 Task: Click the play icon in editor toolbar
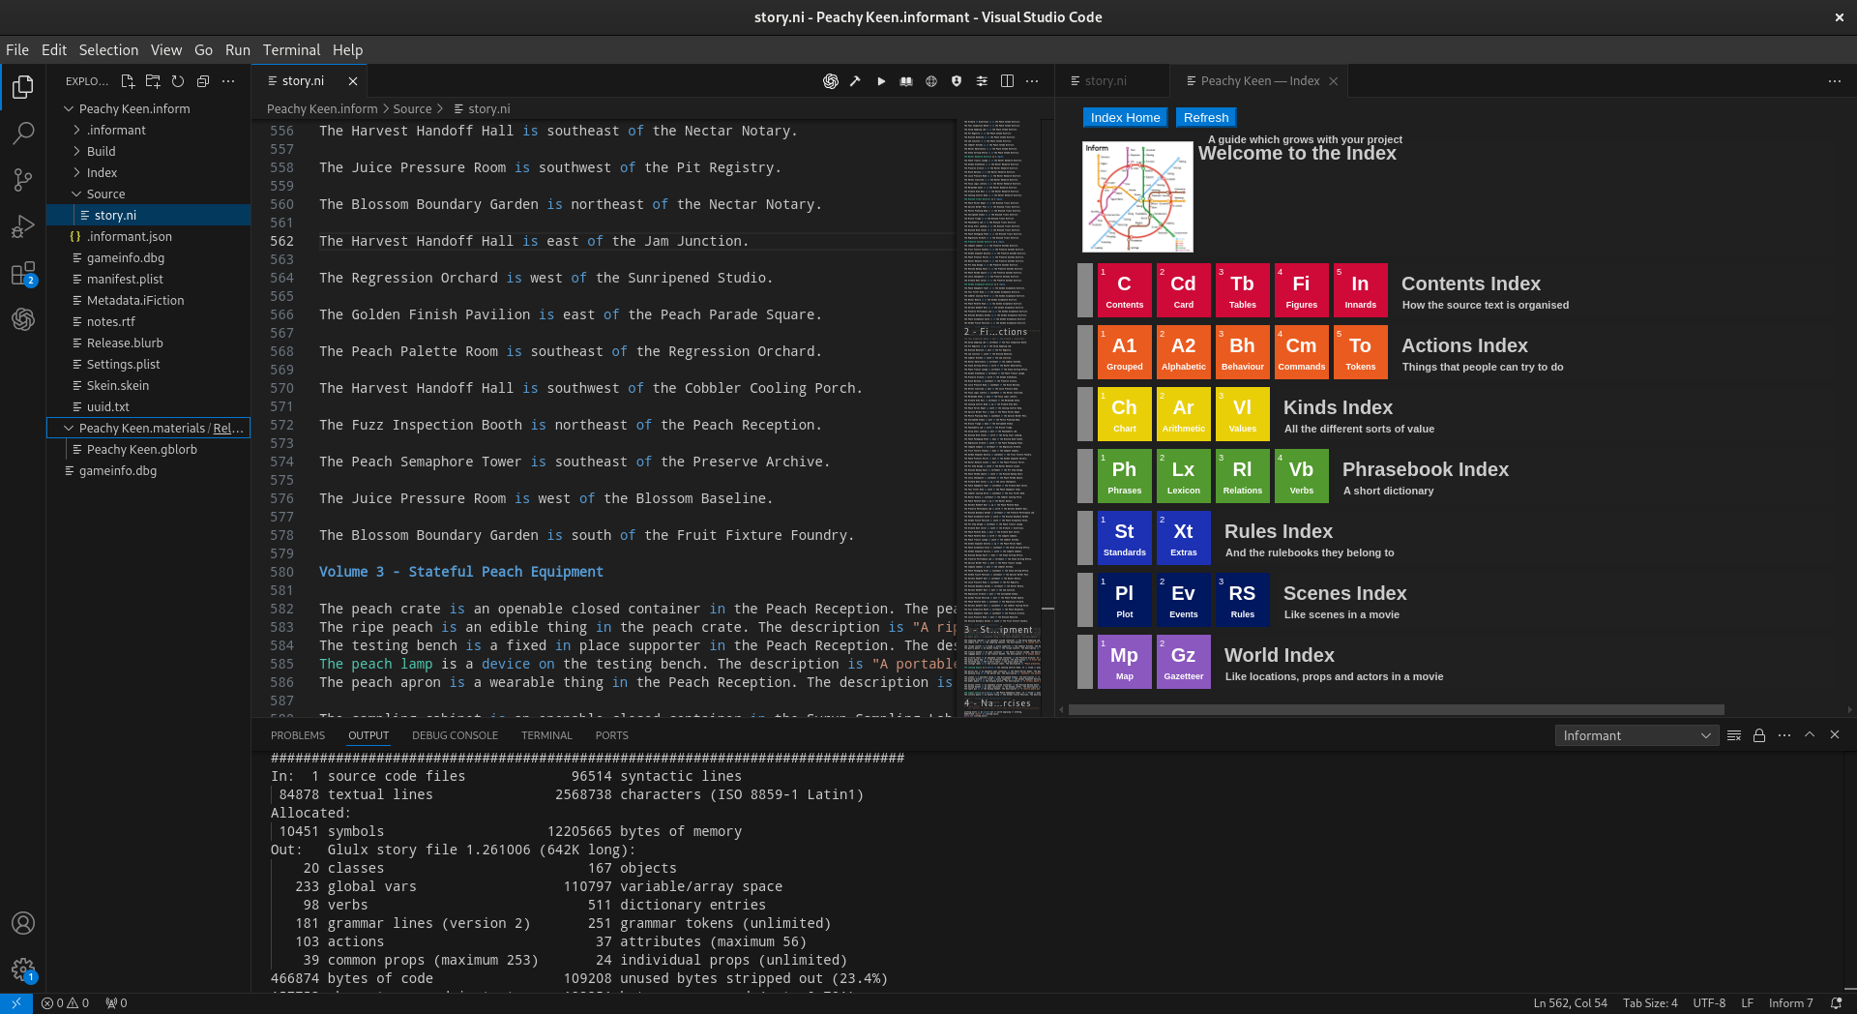(x=881, y=81)
